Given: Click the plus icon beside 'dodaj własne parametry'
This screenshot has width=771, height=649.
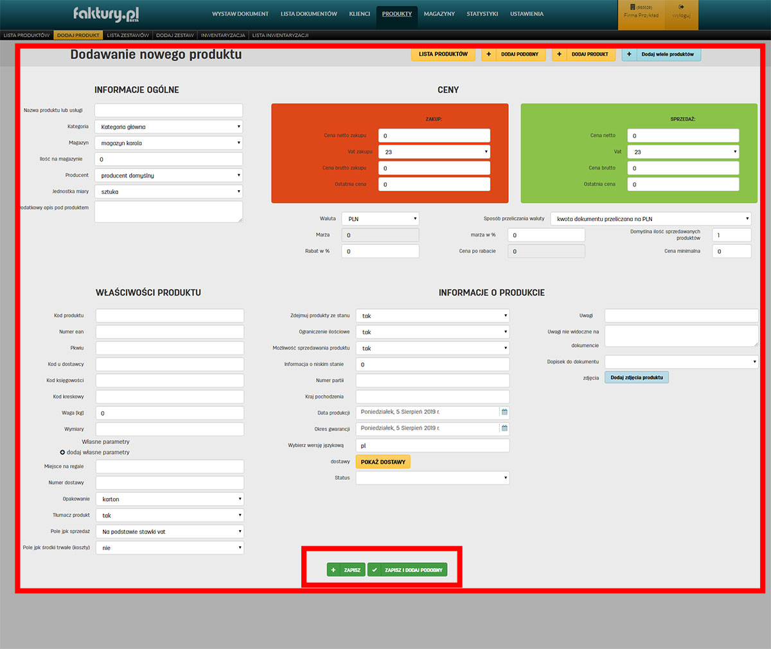Looking at the screenshot, I should coord(62,452).
